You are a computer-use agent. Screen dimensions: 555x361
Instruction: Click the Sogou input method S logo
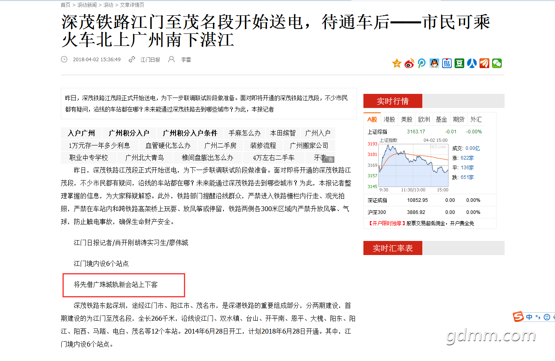(x=518, y=317)
